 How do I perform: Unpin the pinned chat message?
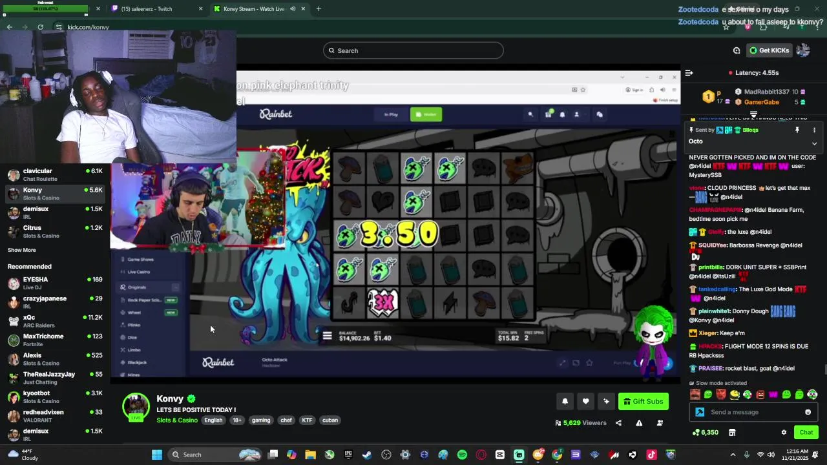pos(797,130)
